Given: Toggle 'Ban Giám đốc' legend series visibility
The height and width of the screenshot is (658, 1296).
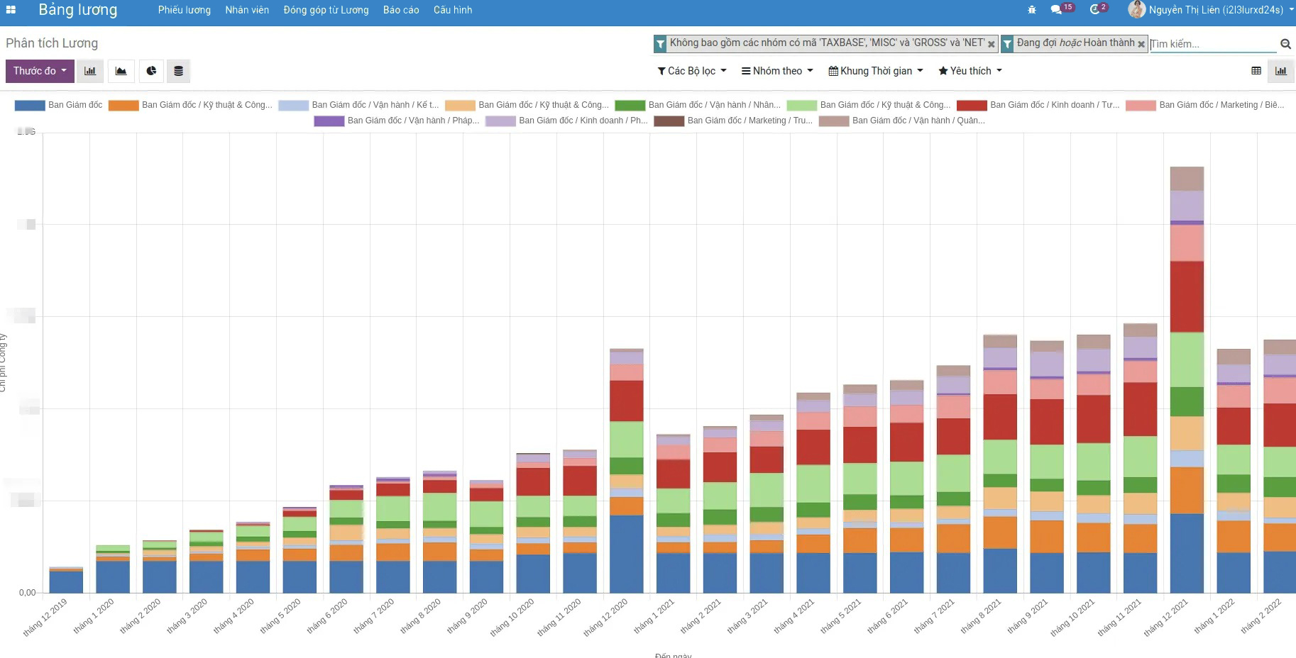Looking at the screenshot, I should pyautogui.click(x=59, y=105).
